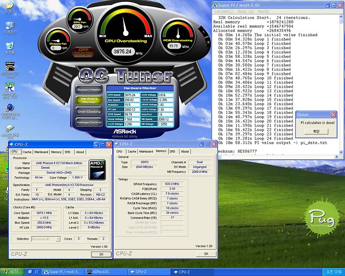345x276 pixels.
Task: Toggle OC Tuner auto run OFF switch
Action: click(x=83, y=52)
